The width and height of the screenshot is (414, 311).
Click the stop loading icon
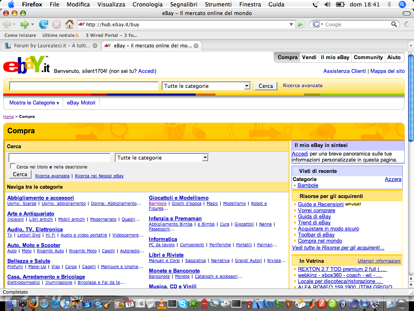[x=57, y=24]
